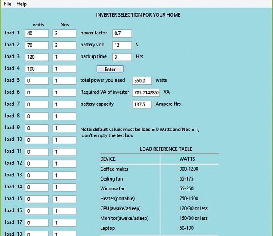Viewport: 273px width, 236px height.
Task: Select the load 15 watts field
Action: pos(37,199)
